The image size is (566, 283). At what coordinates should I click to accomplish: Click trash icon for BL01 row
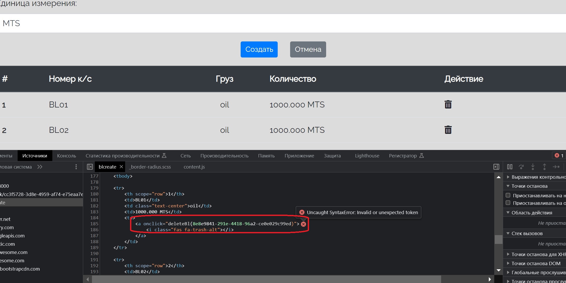tap(448, 105)
